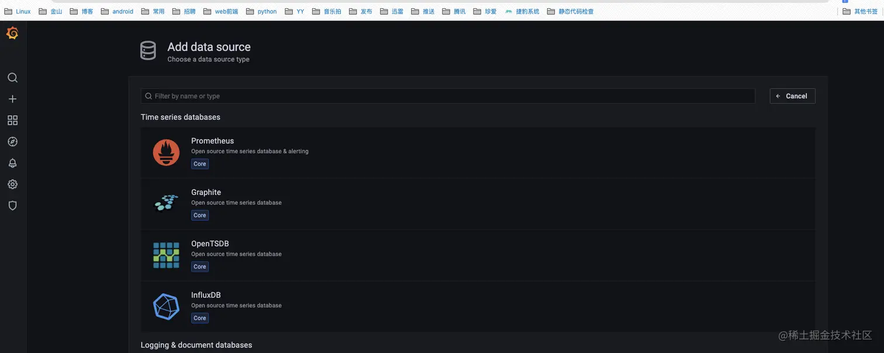Image resolution: width=884 pixels, height=353 pixels.
Task: Open the web前端 bookmarks folder
Action: pos(220,11)
